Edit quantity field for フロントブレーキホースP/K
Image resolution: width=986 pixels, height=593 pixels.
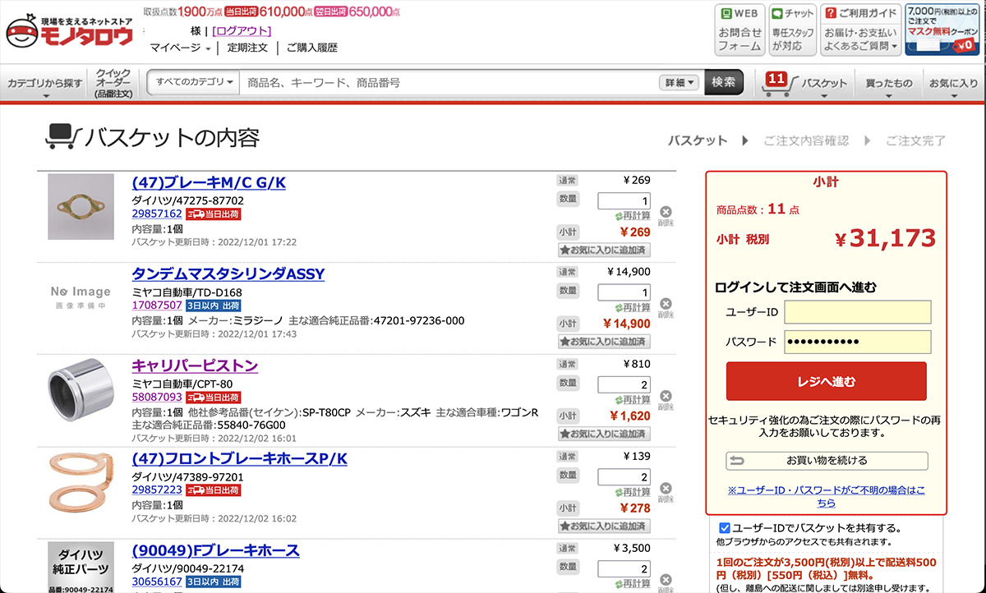pyautogui.click(x=624, y=476)
